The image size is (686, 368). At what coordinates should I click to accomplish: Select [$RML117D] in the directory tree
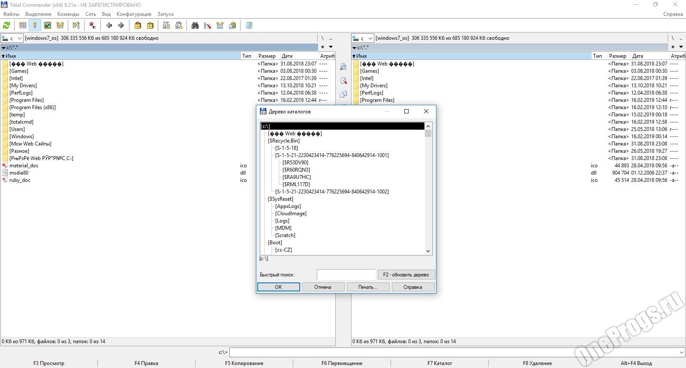(296, 184)
